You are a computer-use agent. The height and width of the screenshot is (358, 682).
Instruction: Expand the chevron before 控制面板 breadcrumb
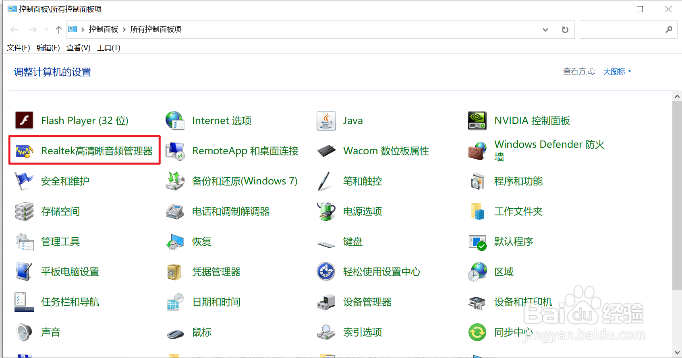coord(83,29)
